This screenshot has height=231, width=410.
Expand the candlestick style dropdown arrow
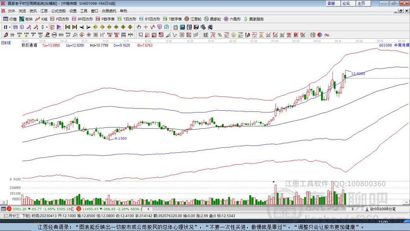(x=47, y=27)
